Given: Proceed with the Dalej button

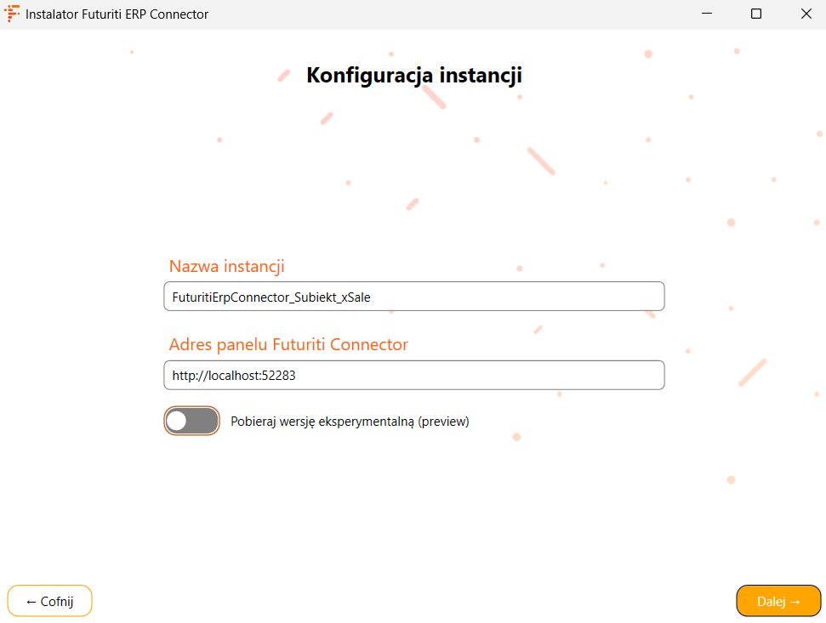Looking at the screenshot, I should [x=778, y=601].
